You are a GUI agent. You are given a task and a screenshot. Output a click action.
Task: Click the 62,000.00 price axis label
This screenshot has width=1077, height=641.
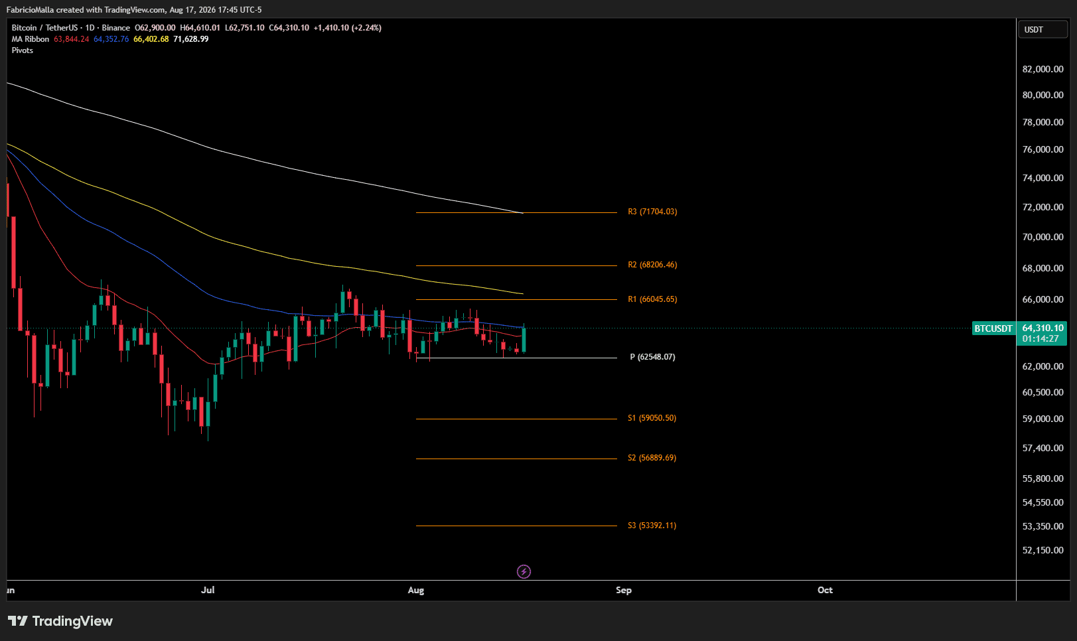pos(1042,366)
